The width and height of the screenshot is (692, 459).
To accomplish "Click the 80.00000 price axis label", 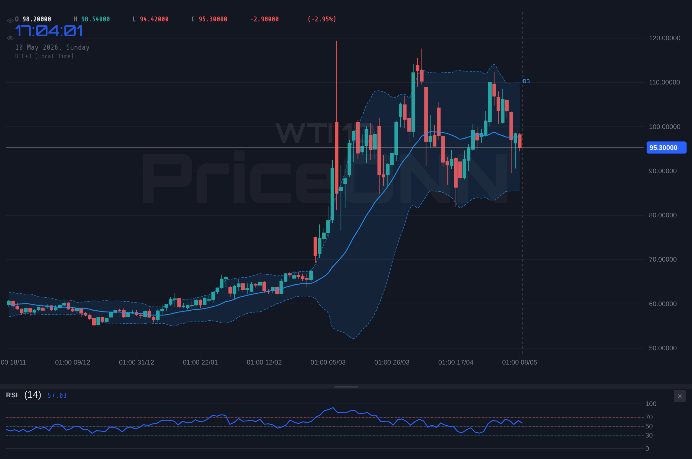I will coord(663,215).
